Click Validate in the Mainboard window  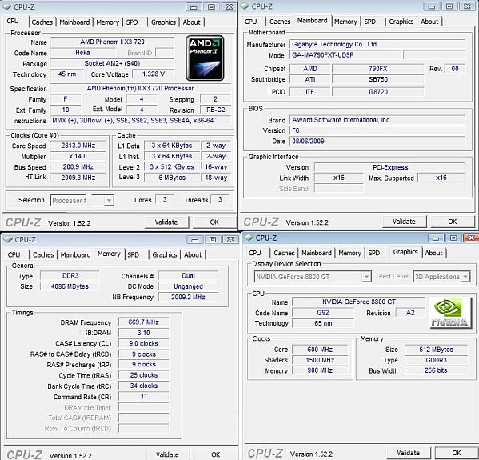(404, 222)
